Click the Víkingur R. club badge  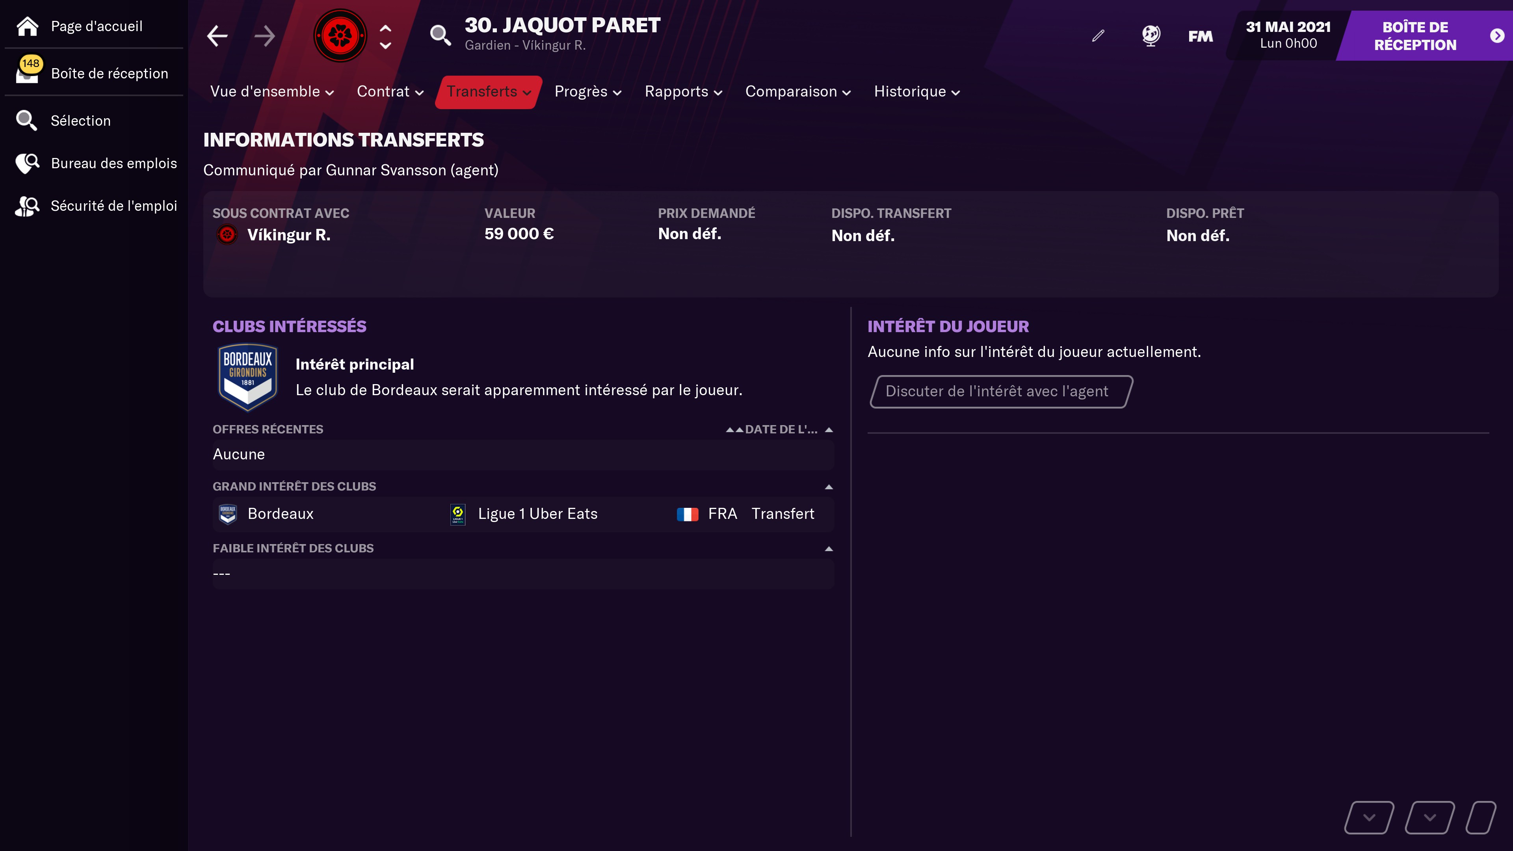[340, 35]
